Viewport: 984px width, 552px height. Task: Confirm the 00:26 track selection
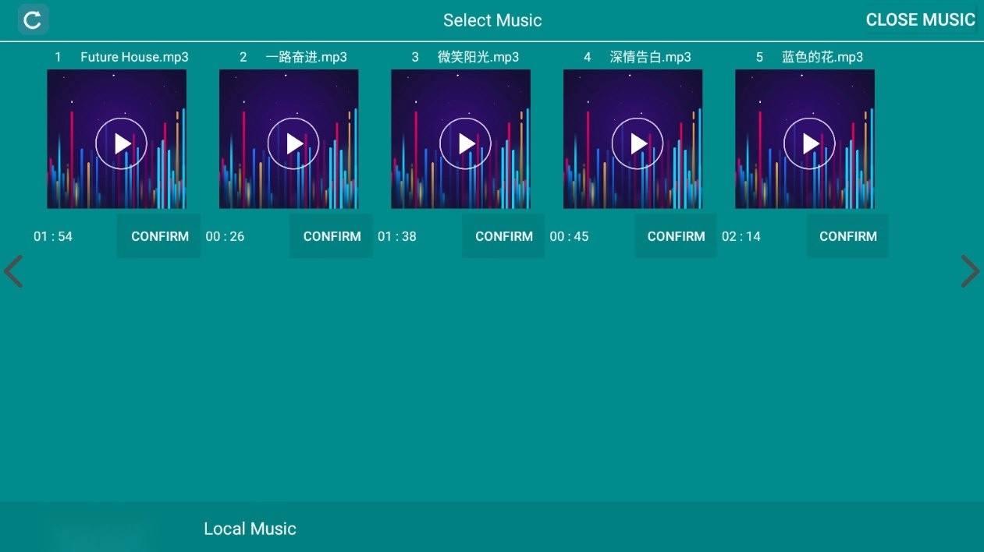tap(332, 236)
